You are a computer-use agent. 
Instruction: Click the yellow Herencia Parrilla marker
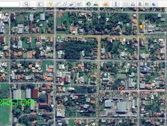coord(141,27)
